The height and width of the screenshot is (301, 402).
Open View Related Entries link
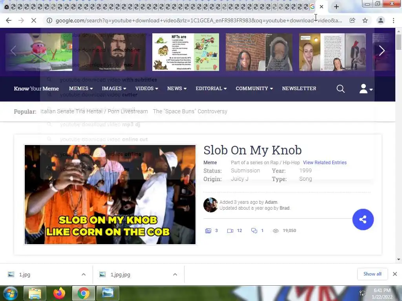[325, 163]
